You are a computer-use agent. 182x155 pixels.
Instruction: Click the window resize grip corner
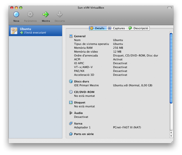172,142
